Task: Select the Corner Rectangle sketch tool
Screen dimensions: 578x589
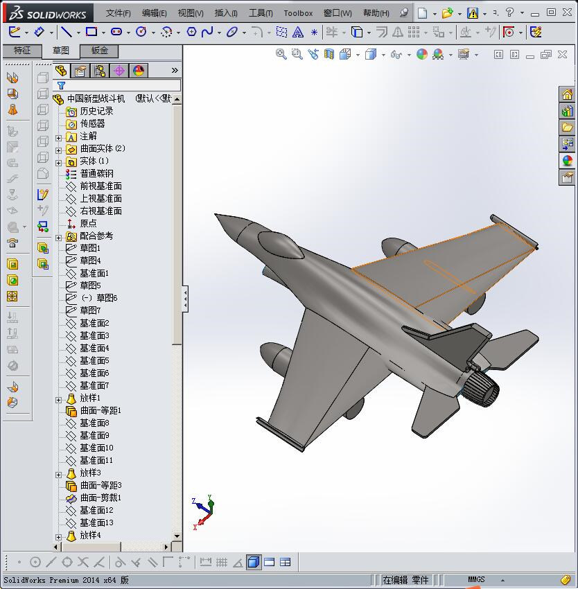Action: click(x=91, y=32)
